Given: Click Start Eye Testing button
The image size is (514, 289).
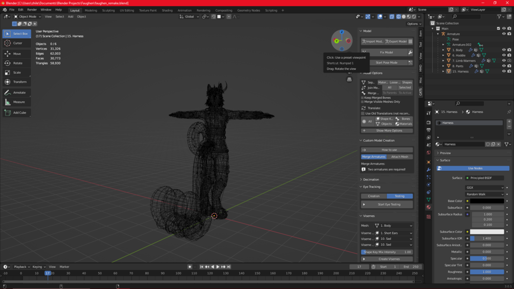Looking at the screenshot, I should (387, 205).
